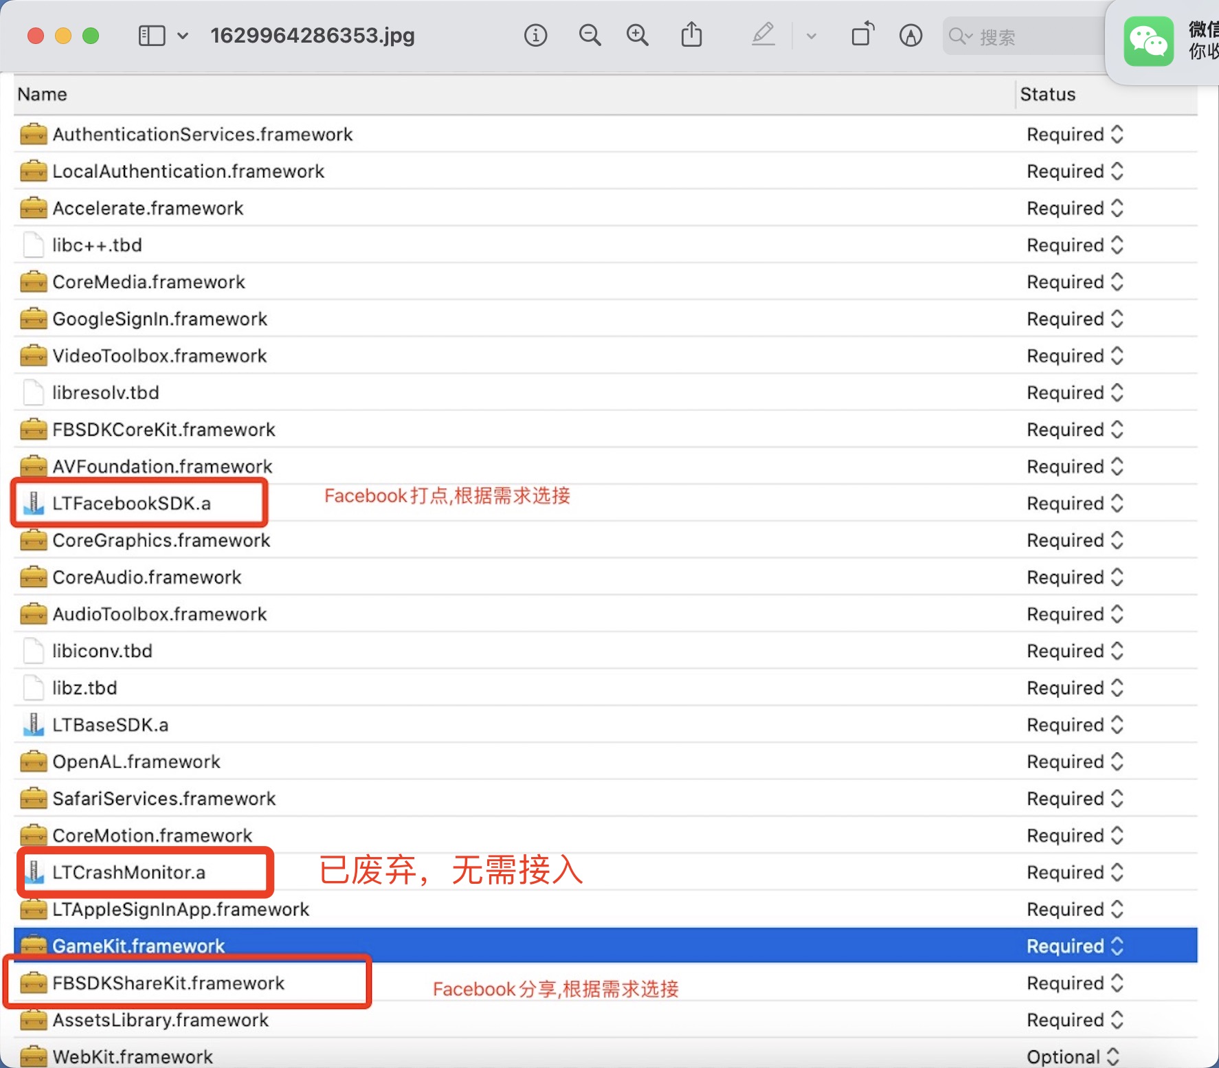Screen dimensions: 1219x1068
Task: Open the search options magnifier dropdown
Action: [x=960, y=36]
